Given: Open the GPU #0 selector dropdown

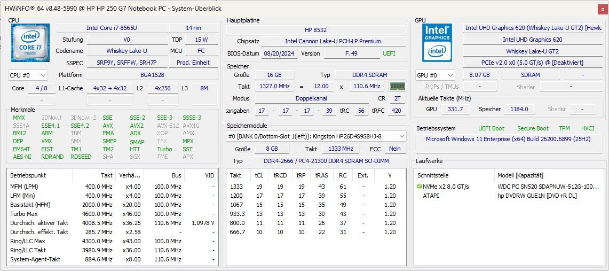Looking at the screenshot, I should 435,75.
